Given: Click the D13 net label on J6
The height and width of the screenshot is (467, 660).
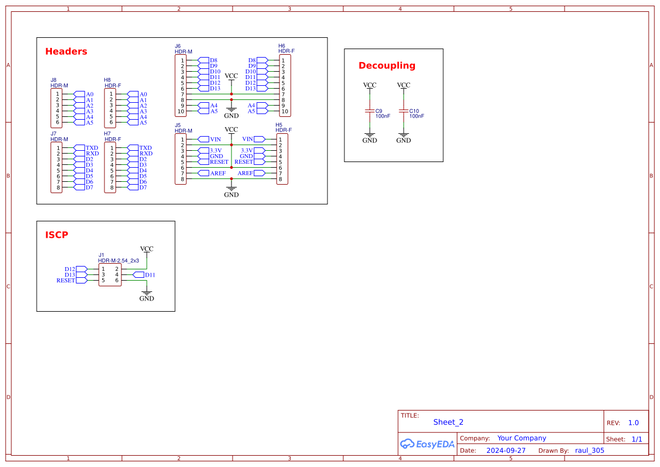Looking at the screenshot, I should [215, 89].
